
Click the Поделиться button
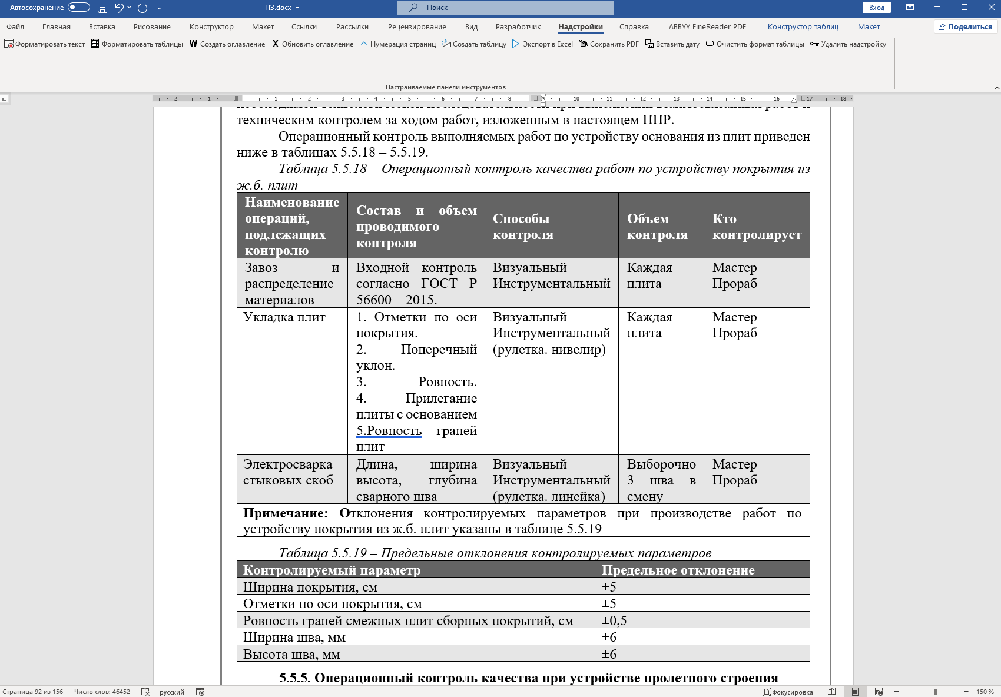[x=965, y=26]
